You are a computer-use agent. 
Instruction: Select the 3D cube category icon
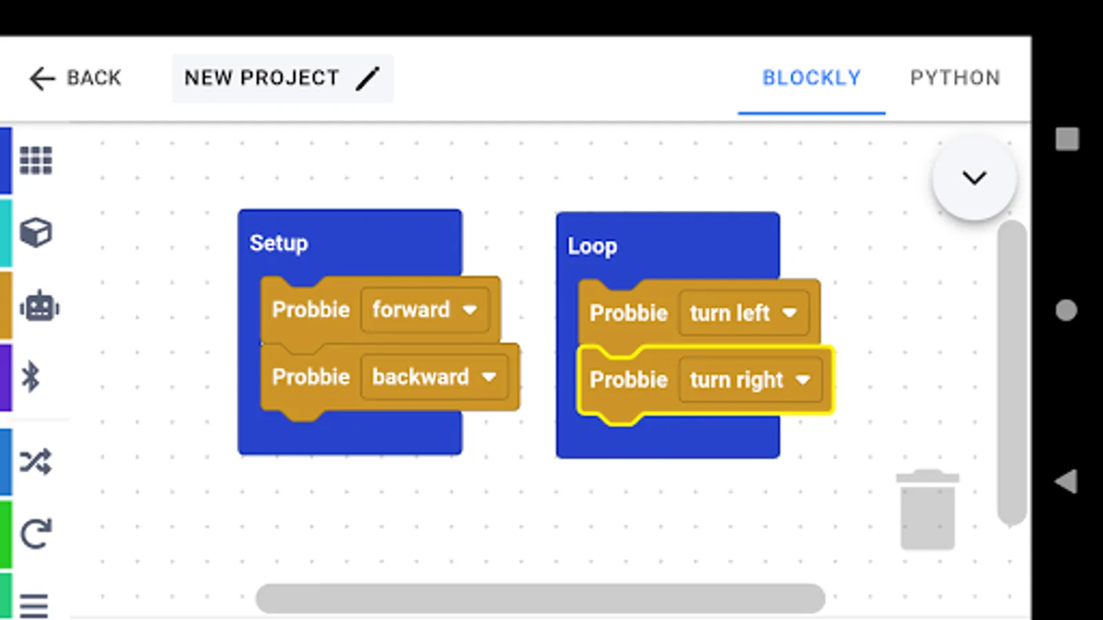pos(36,233)
